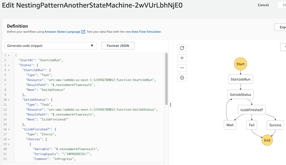Select the GetJobStatus graph node
Image resolution: width=286 pixels, height=165 pixels.
[241, 95]
